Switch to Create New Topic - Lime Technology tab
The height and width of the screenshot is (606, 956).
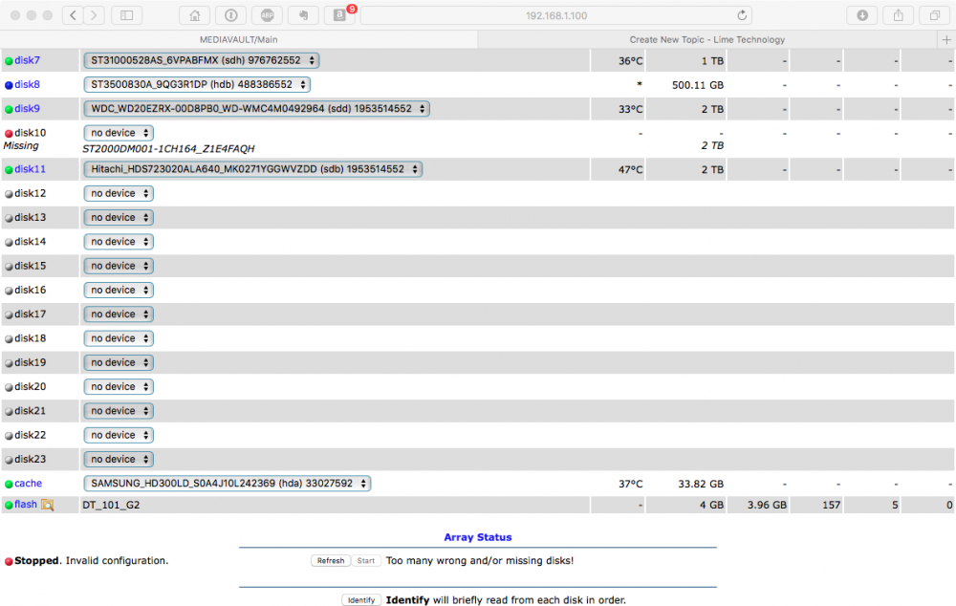[x=707, y=39]
